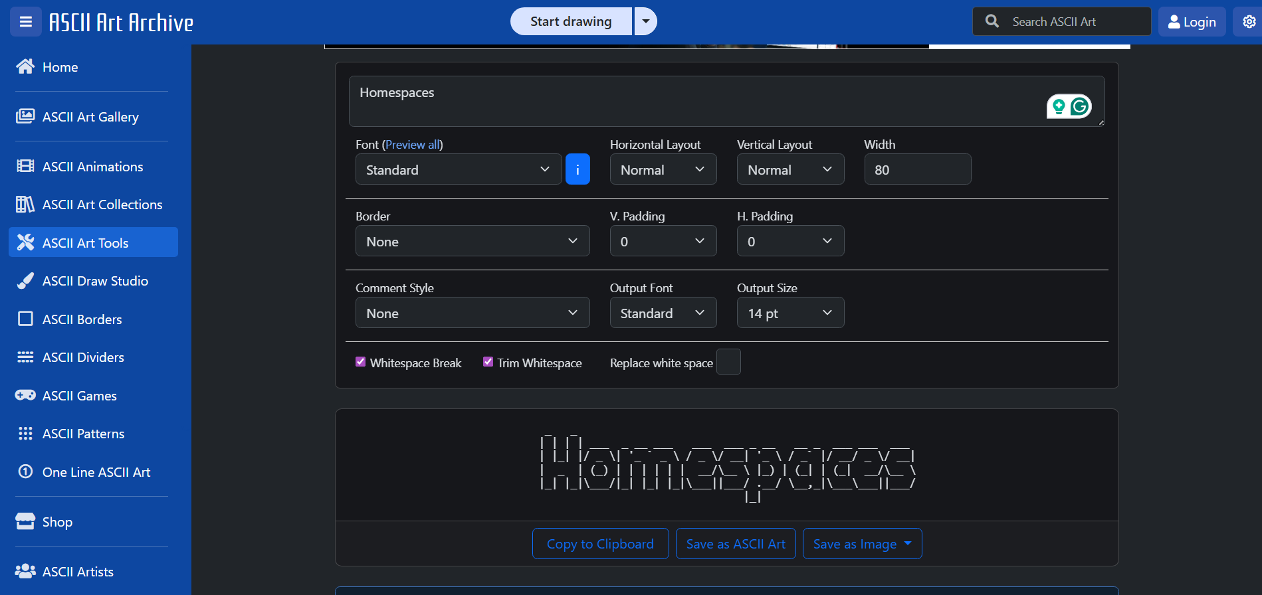Open the Output Size dropdown showing 14 pt
The width and height of the screenshot is (1262, 595).
790,313
